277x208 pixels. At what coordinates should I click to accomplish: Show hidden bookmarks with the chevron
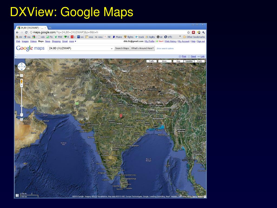click(x=180, y=37)
